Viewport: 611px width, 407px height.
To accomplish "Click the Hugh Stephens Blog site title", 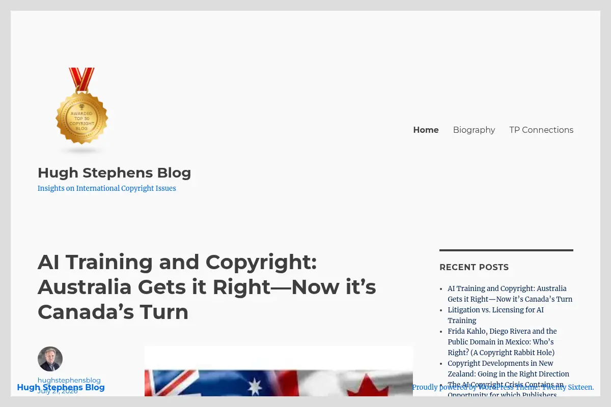I will click(x=115, y=173).
